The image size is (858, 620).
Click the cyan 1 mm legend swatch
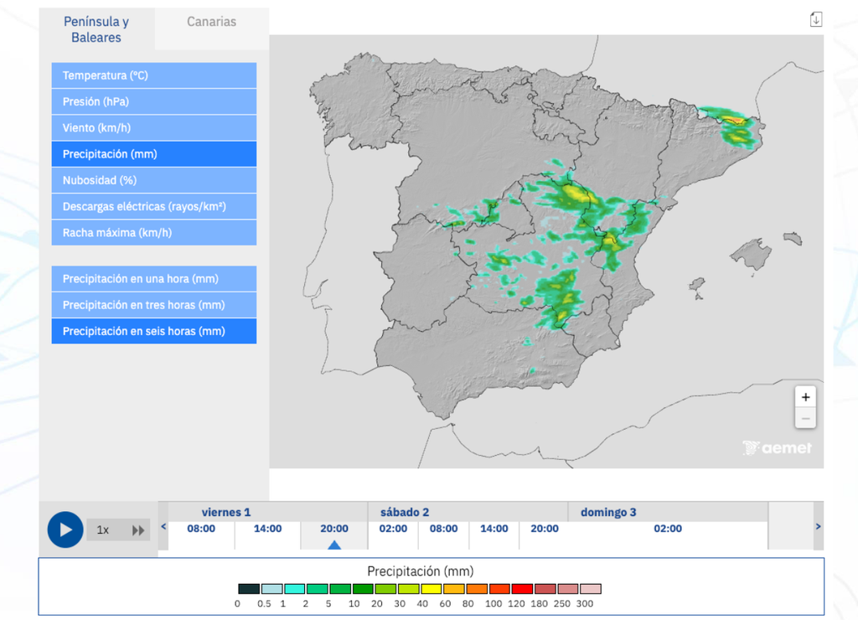[x=294, y=589]
